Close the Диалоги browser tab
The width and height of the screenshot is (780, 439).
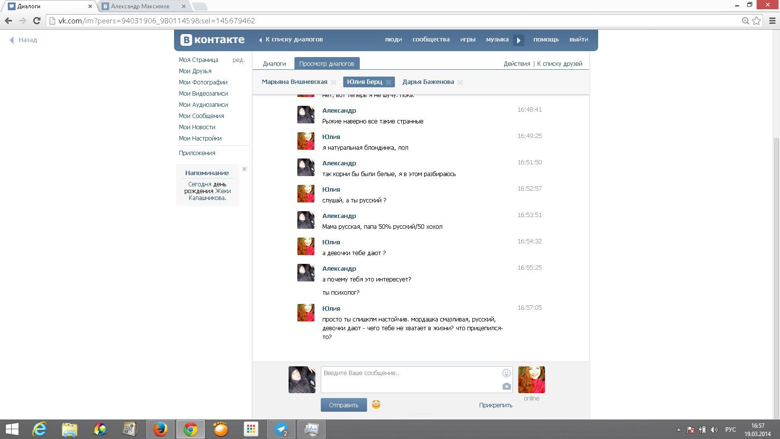tap(90, 6)
